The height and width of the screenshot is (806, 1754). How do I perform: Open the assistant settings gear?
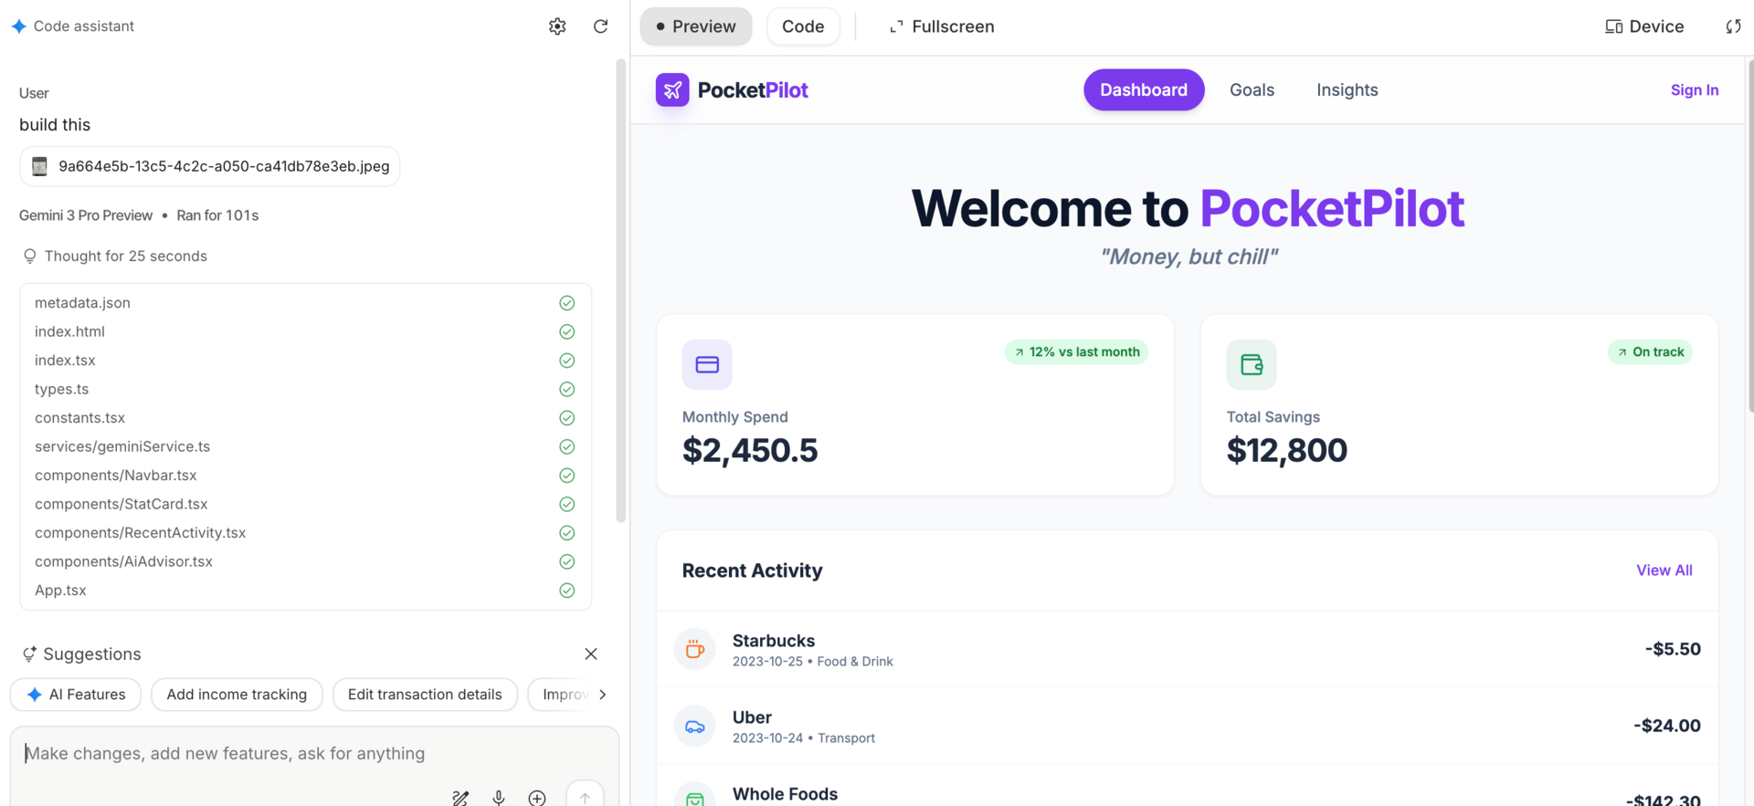(557, 26)
